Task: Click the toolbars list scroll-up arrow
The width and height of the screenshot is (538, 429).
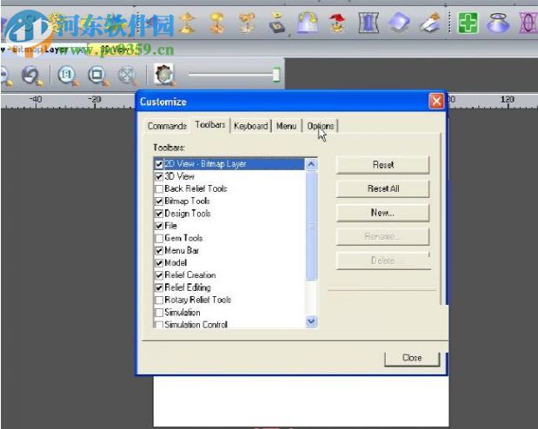Action: [311, 164]
